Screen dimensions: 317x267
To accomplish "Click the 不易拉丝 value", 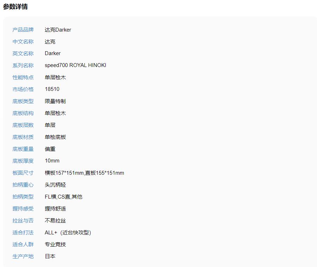I will coord(55,221).
